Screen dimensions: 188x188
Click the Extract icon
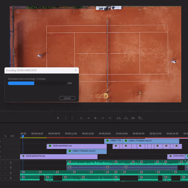coord(126,118)
